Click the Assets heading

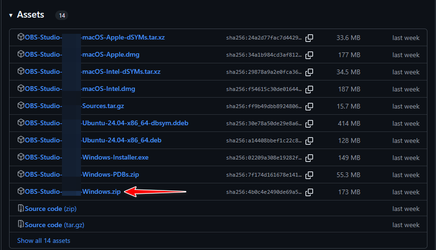tap(30, 15)
